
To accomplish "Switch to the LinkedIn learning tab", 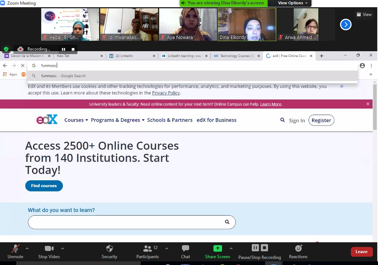I will click(x=184, y=56).
